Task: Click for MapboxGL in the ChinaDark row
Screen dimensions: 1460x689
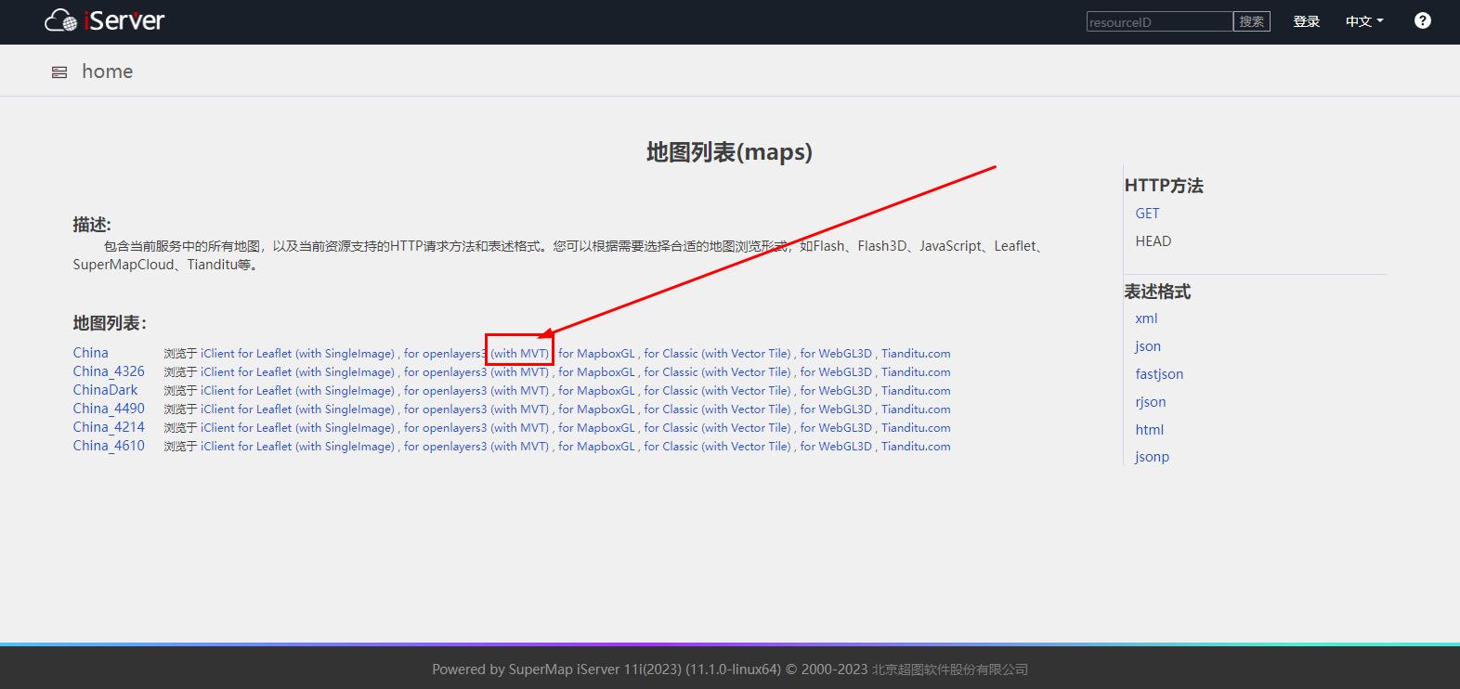Action: pos(596,391)
